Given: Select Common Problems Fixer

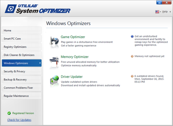Looking at the screenshot, I should tap(22, 88).
